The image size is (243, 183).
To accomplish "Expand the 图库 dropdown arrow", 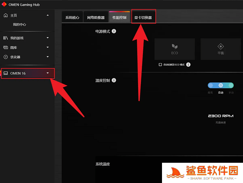I will 48,47.
